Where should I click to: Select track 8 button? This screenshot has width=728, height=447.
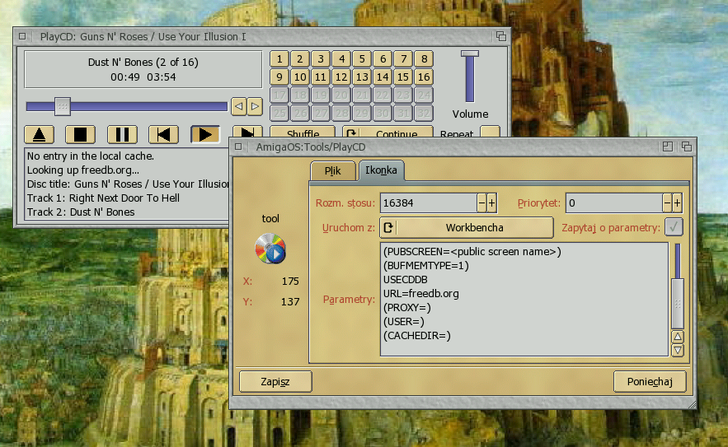424,59
